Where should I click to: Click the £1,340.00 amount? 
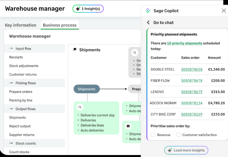(x=217, y=69)
